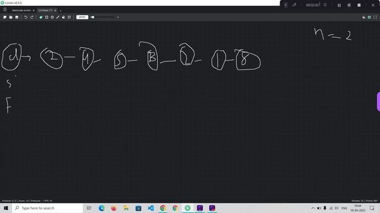Image resolution: width=380 pixels, height=213 pixels.
Task: Open the Microsoft Store taskbar icon
Action: [x=138, y=208]
